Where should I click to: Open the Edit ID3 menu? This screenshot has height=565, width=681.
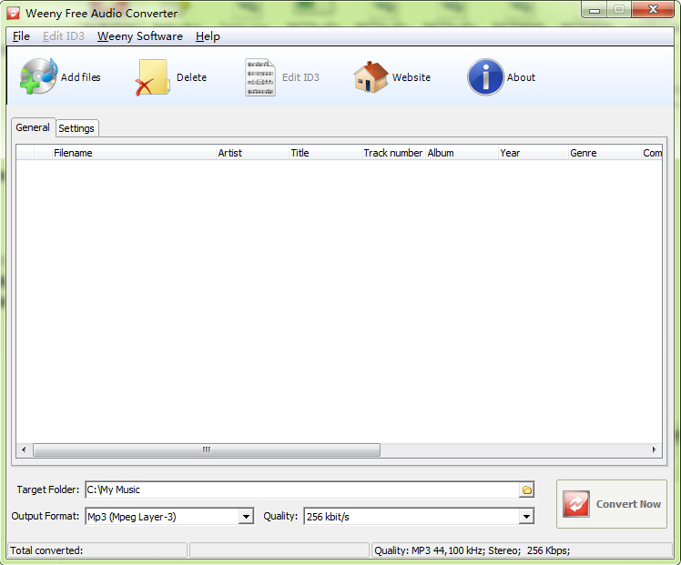(64, 36)
